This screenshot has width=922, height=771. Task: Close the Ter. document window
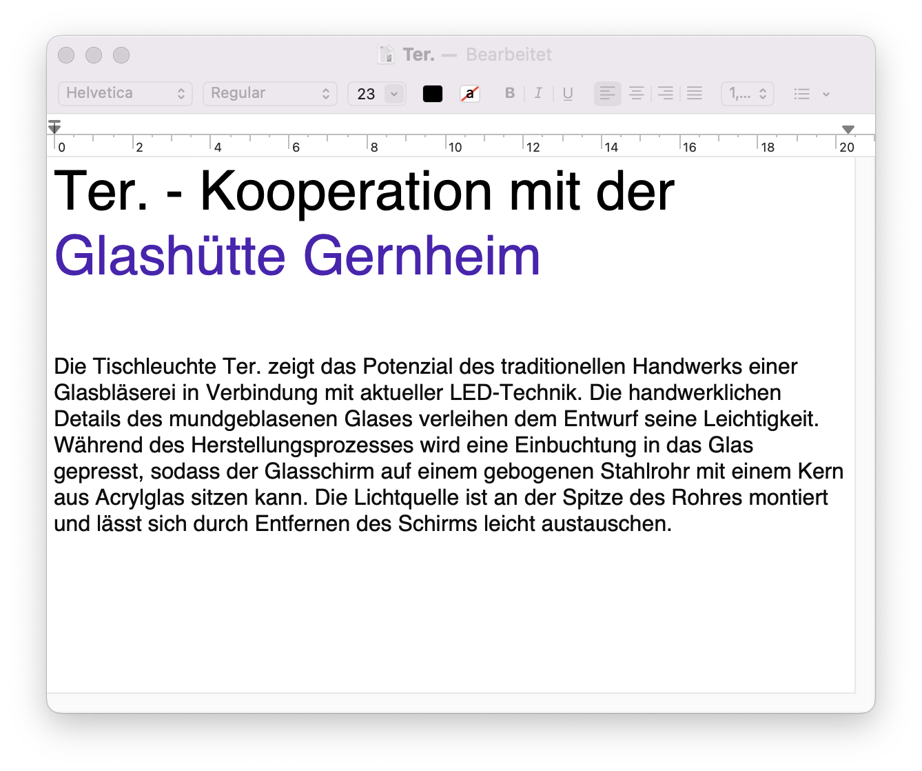[x=66, y=55]
